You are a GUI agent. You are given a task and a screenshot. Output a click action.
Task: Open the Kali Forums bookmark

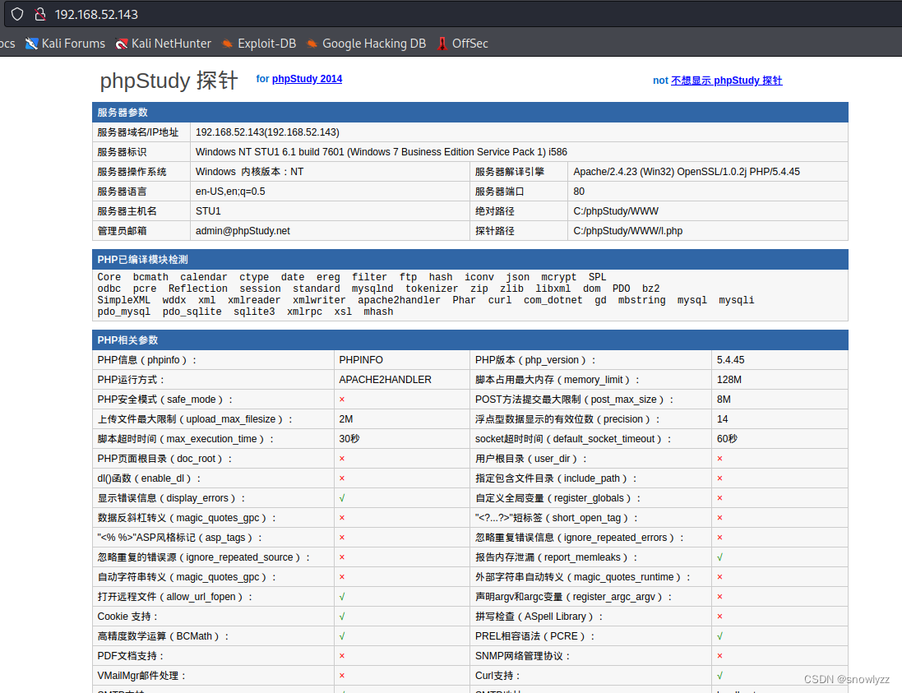coord(66,44)
